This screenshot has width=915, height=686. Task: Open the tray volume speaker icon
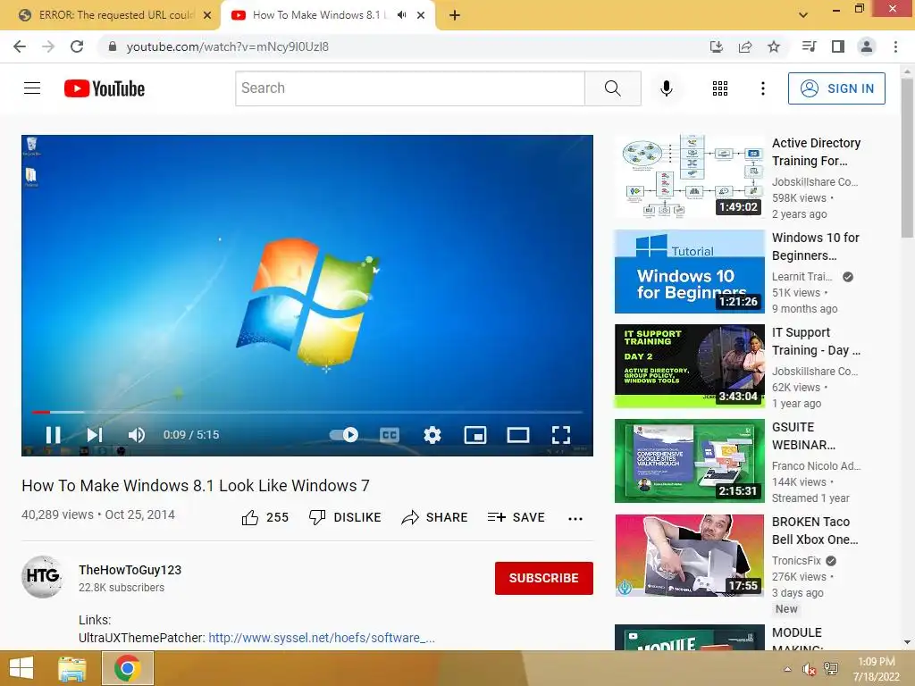tap(809, 669)
